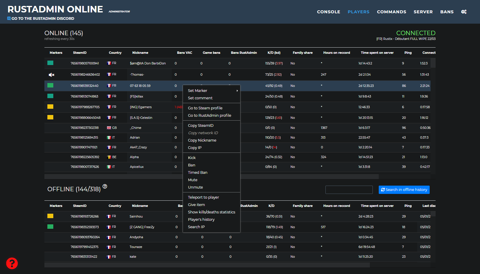Click the IT flag in Adrian's row
Image resolution: width=480 pixels, height=274 pixels.
[109, 138]
